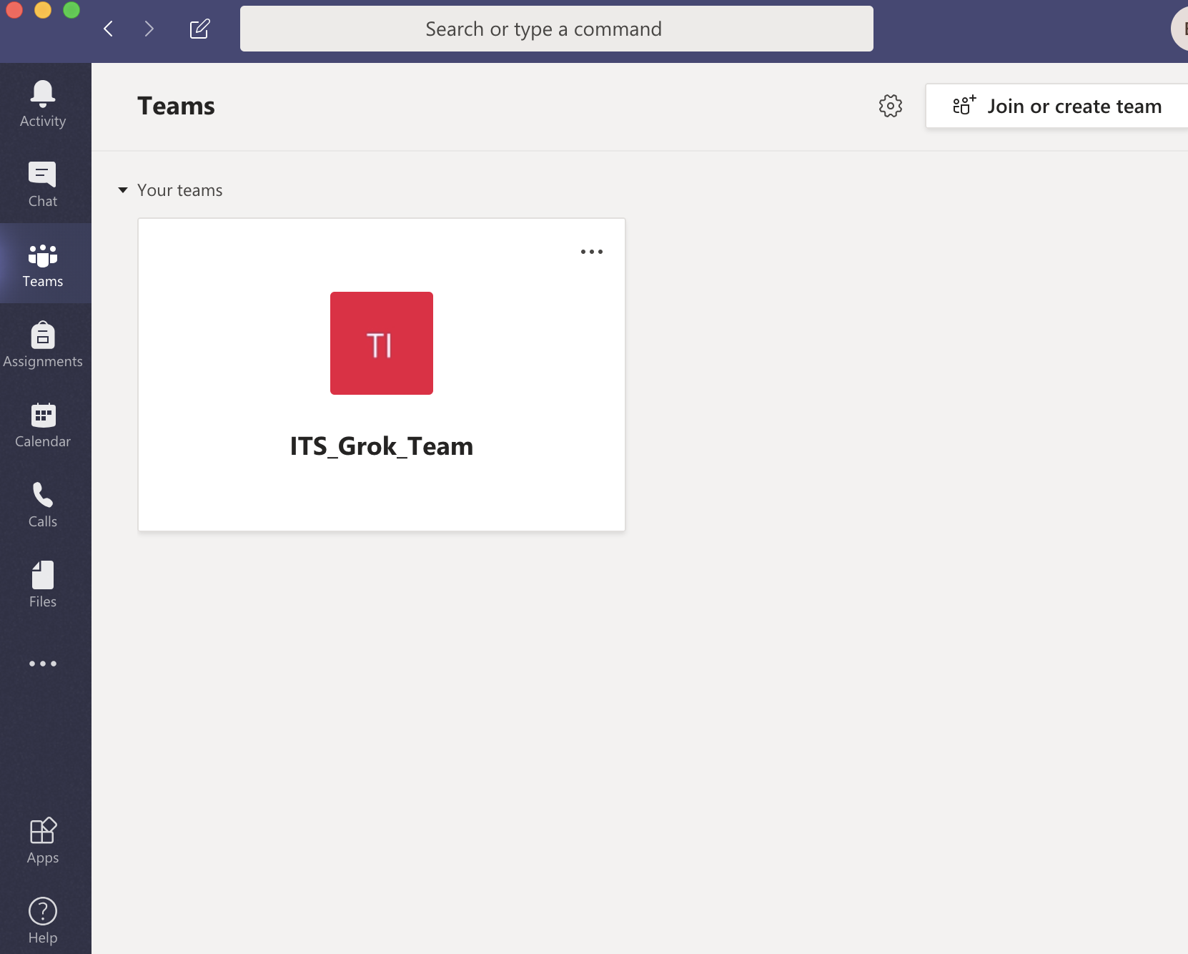Collapse the Your teams section
Screen dimensions: 1188x954
pos(123,190)
